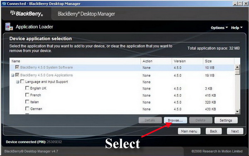Sort by the Name column header

75,61
